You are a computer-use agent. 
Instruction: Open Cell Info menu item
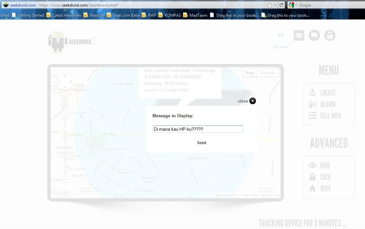(x=330, y=116)
